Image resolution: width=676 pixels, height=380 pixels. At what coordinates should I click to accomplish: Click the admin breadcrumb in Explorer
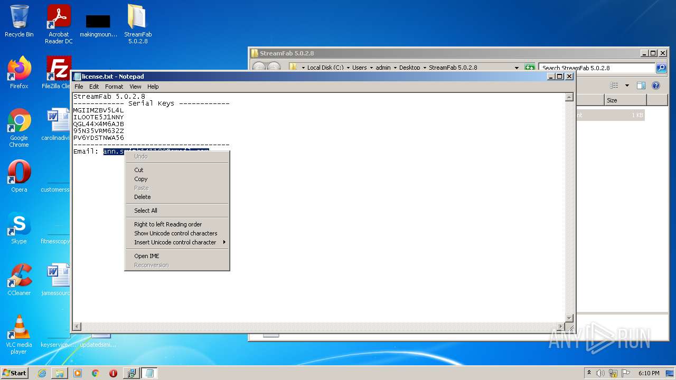383,68
